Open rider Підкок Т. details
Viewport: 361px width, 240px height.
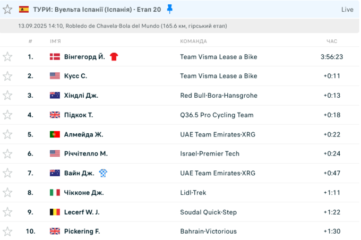tap(79, 115)
